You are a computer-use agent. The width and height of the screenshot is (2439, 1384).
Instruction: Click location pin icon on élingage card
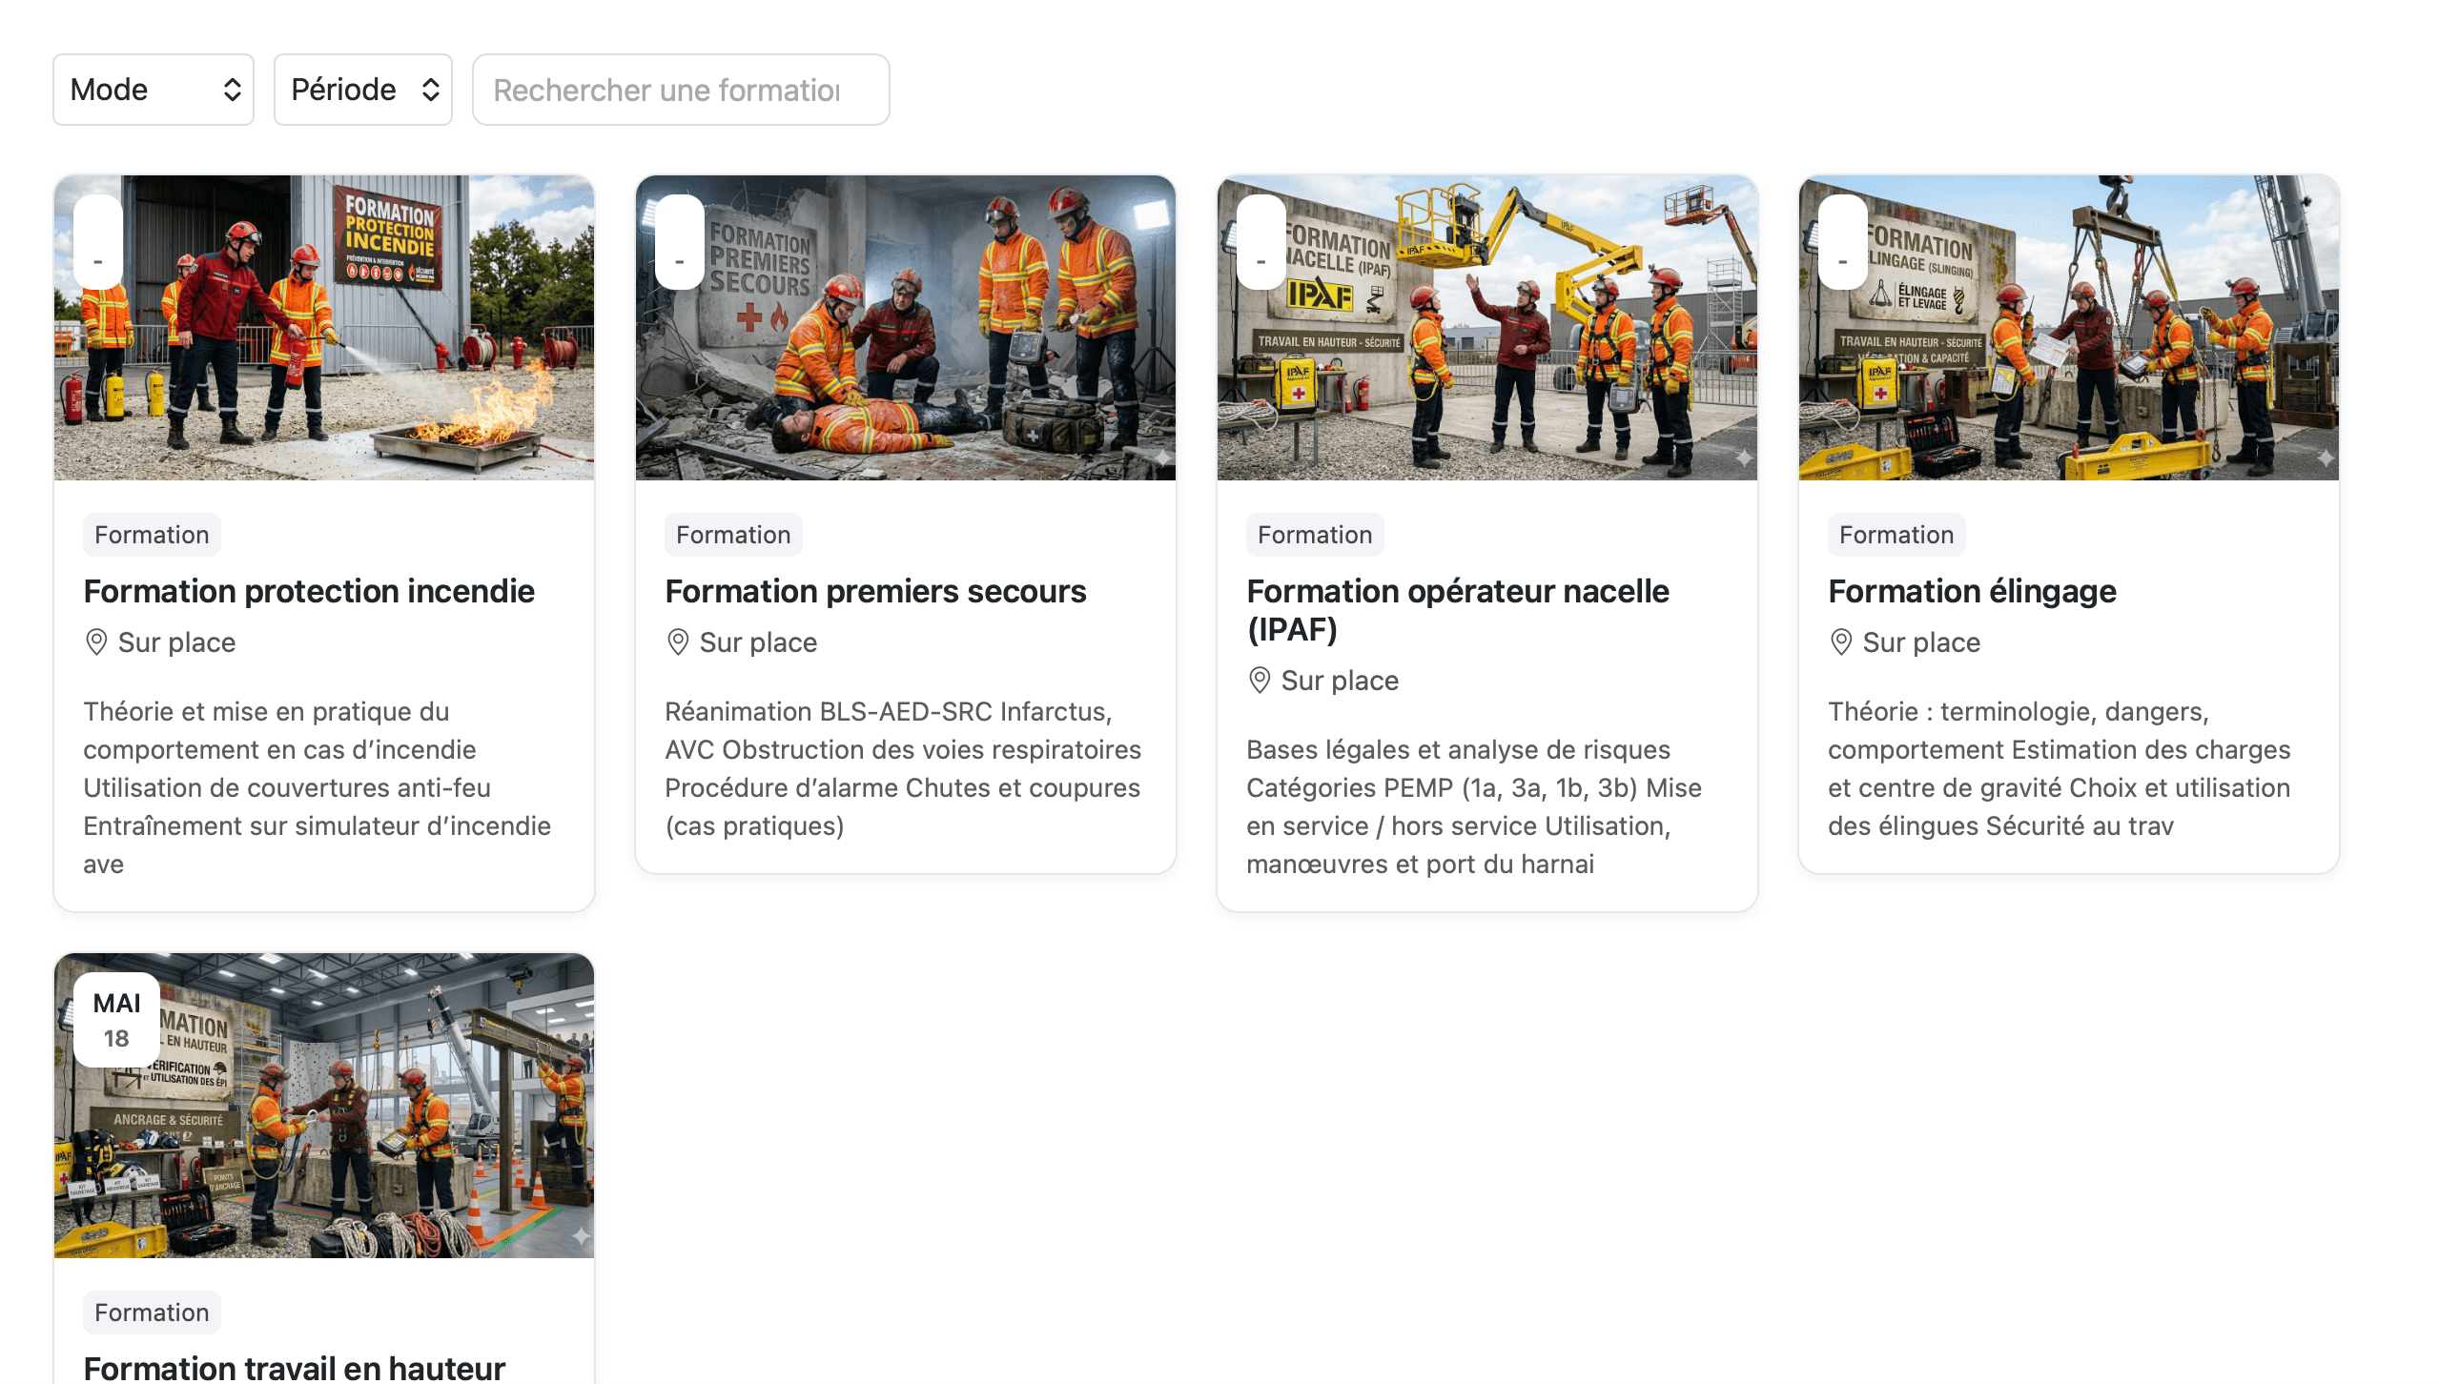[1840, 641]
